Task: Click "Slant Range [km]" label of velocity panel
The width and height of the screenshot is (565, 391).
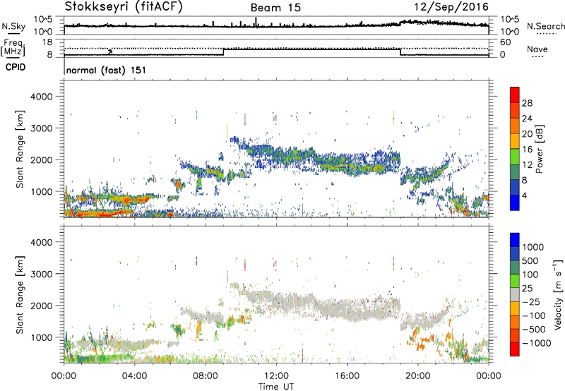Action: tap(20, 294)
